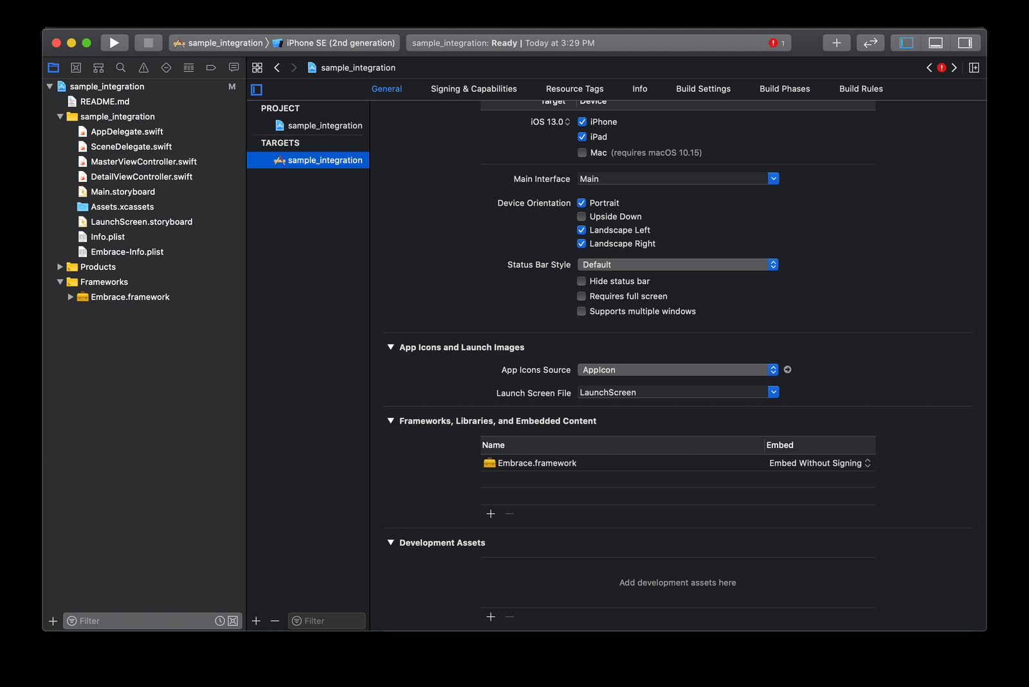Jump to the next issue arrow

point(954,67)
